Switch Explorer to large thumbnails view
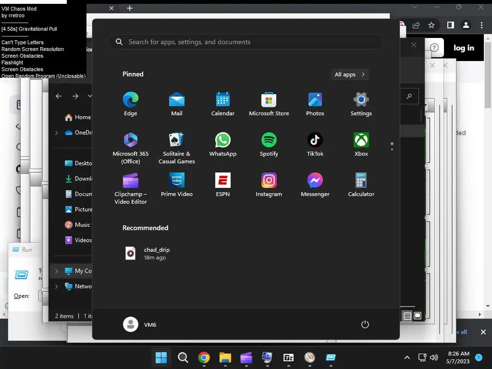492x369 pixels. coord(418,316)
